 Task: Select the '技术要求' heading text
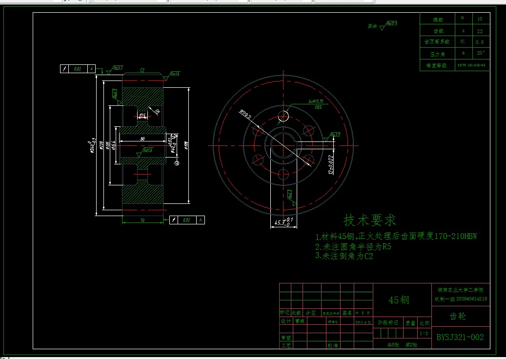pyautogui.click(x=369, y=220)
